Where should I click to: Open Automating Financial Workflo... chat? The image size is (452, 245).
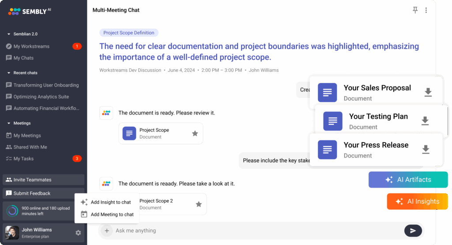click(43, 109)
